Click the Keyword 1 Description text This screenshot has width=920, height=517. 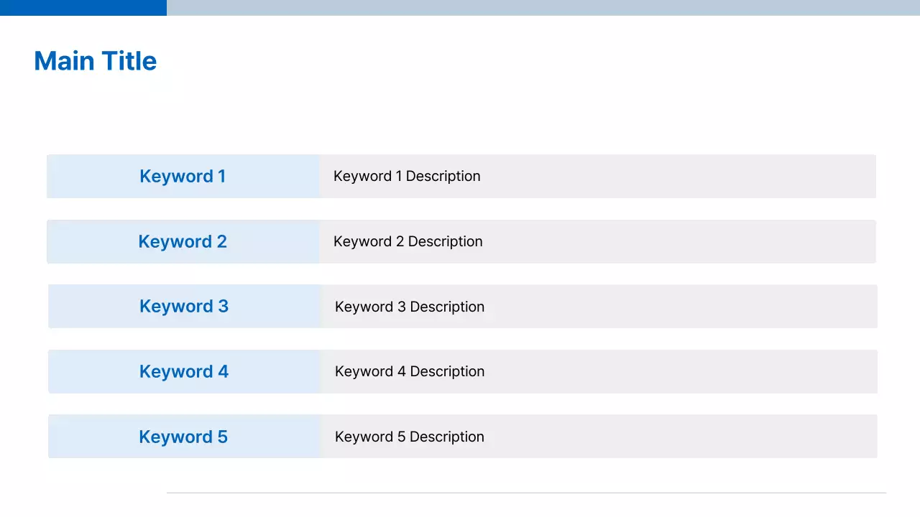(407, 177)
